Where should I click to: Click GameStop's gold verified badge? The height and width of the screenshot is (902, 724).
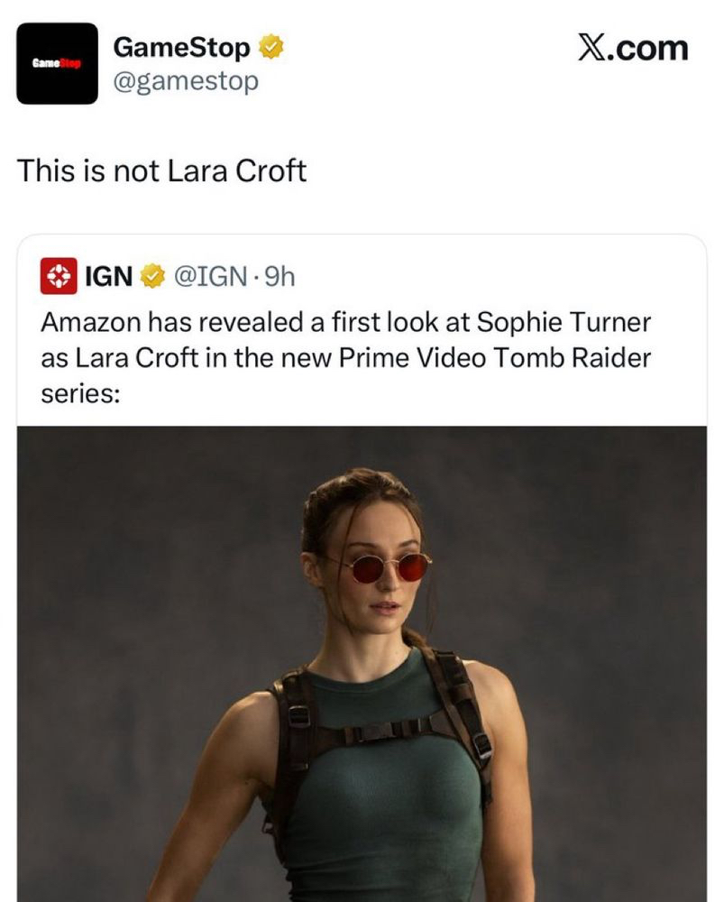click(270, 46)
